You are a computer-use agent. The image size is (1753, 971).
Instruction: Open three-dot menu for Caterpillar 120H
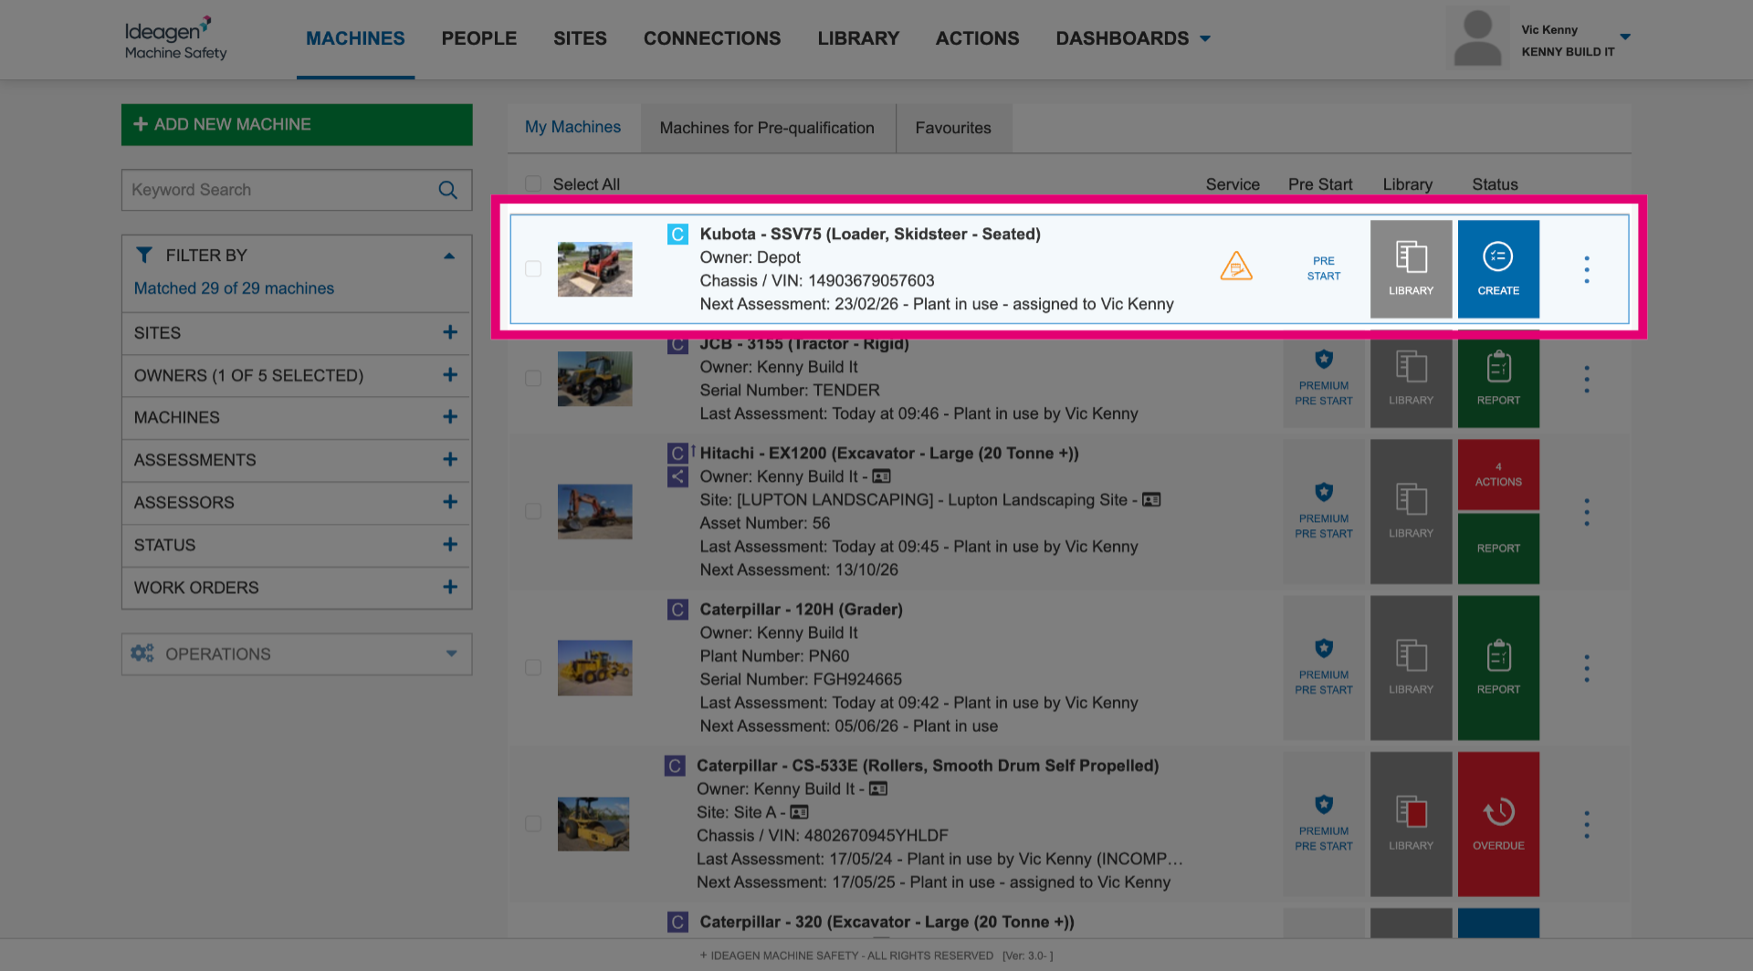[1587, 668]
